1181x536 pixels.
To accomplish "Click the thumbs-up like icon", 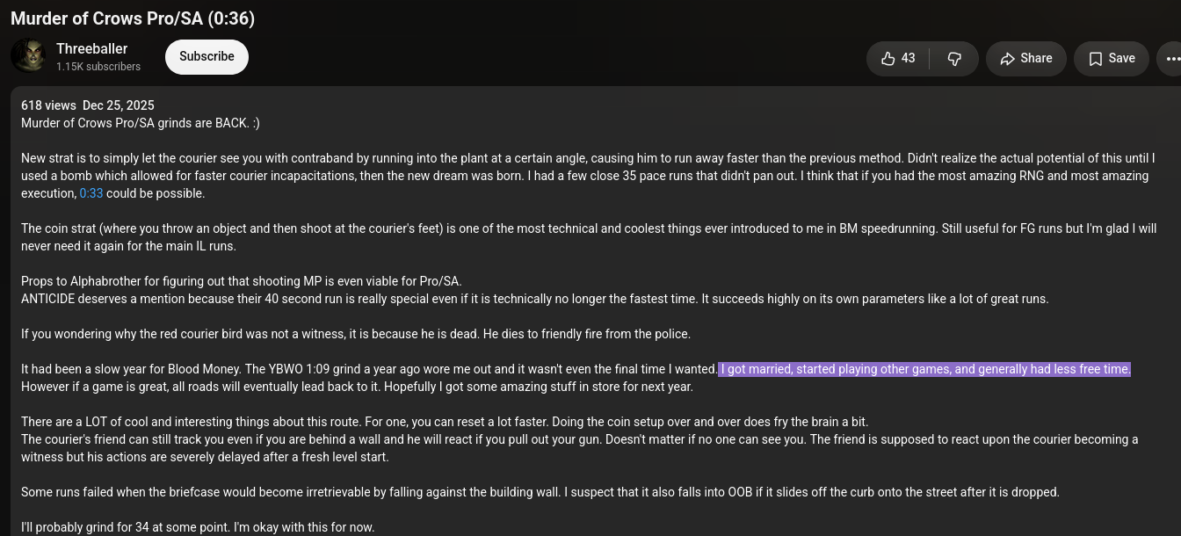I will coord(888,58).
